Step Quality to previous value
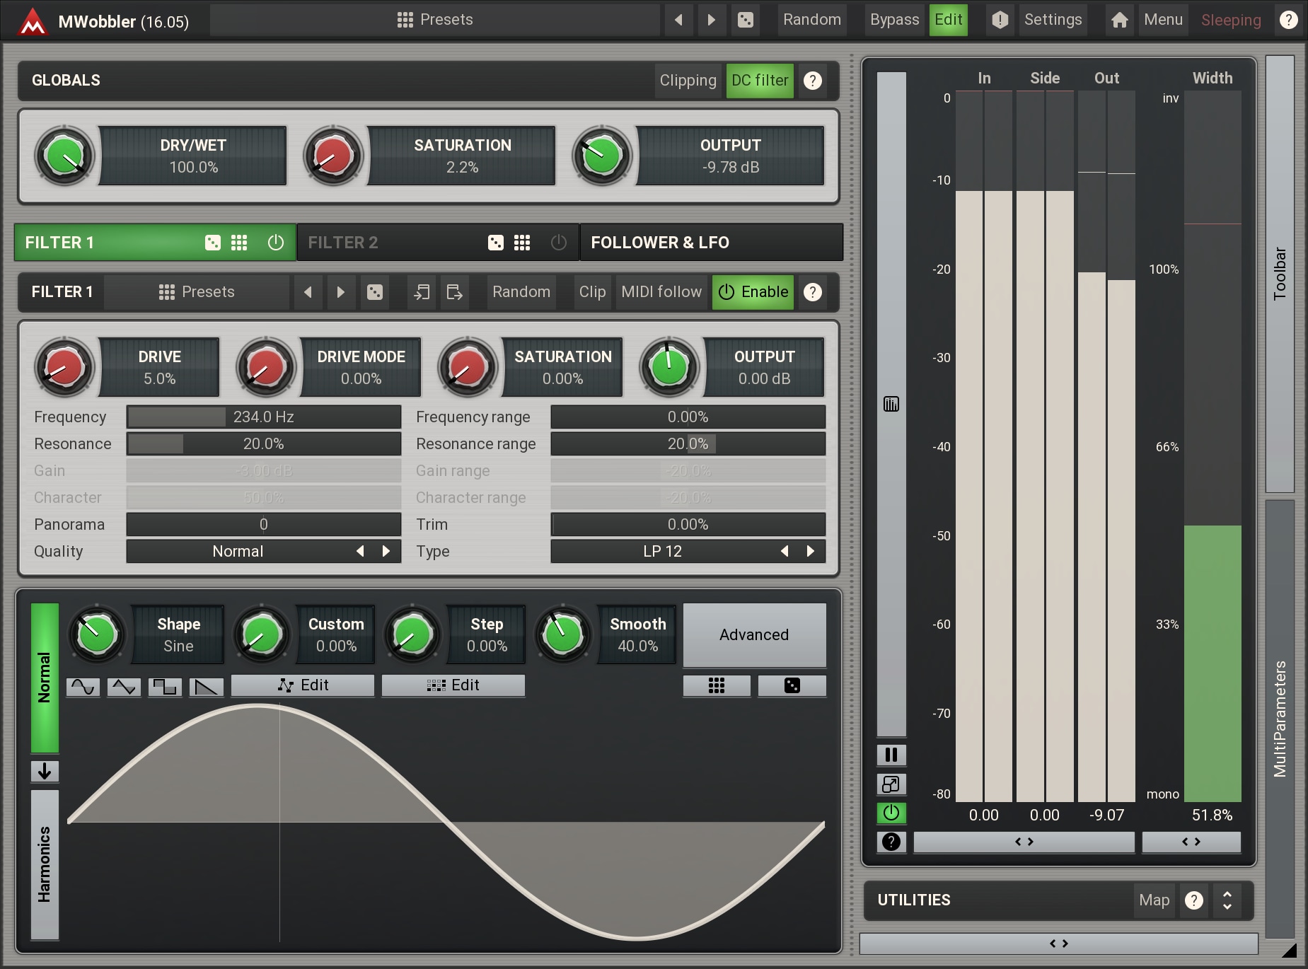The height and width of the screenshot is (969, 1308). point(361,551)
